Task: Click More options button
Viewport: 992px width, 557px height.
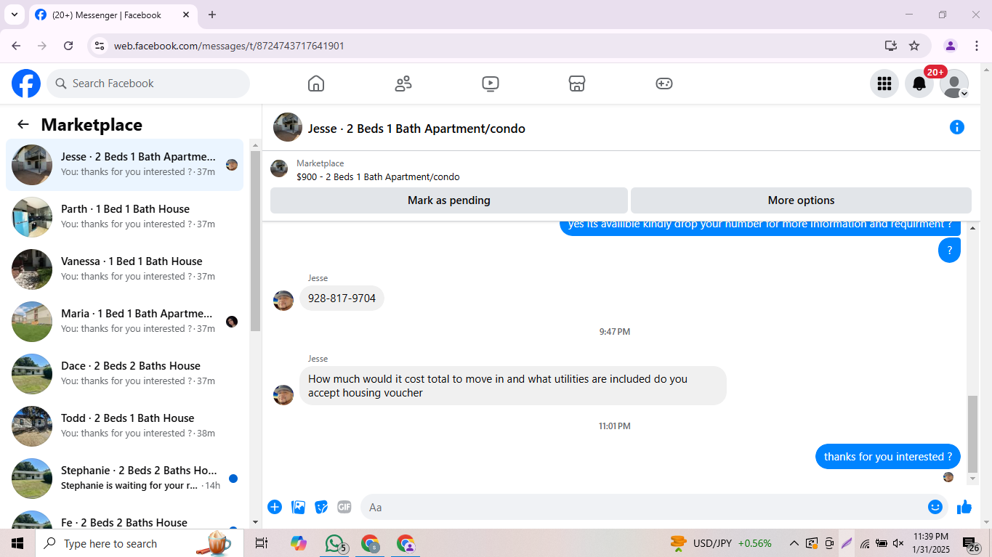Action: pyautogui.click(x=801, y=200)
